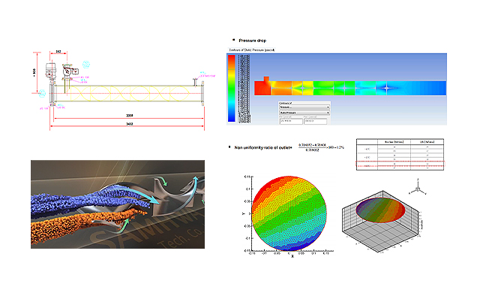Screen dimensions: 480x293
Task: Click the 3050 length dimension in drawing
Action: [130, 116]
